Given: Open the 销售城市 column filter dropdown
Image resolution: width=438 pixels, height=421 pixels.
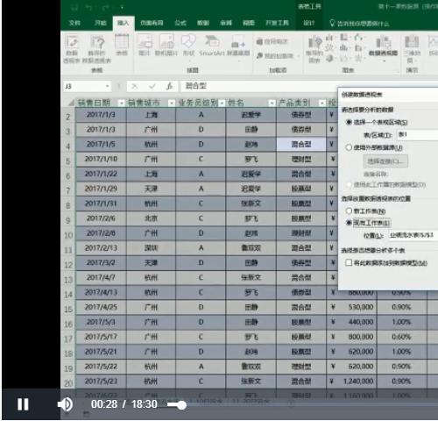Looking at the screenshot, I should click(172, 103).
